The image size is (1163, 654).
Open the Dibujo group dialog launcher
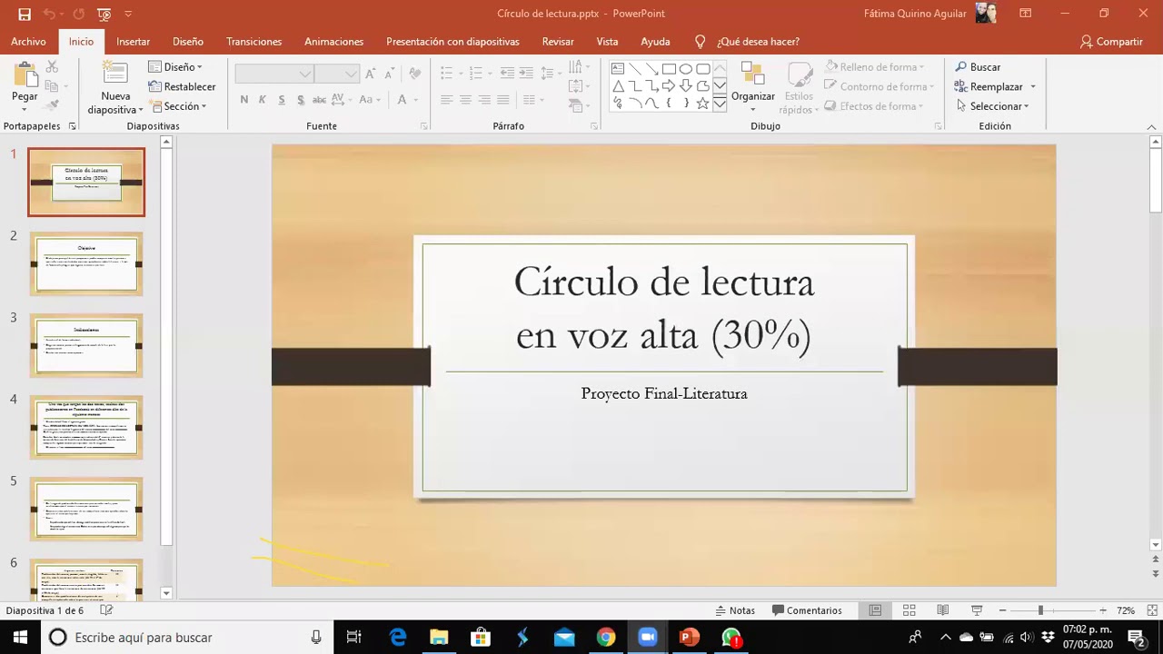[939, 126]
